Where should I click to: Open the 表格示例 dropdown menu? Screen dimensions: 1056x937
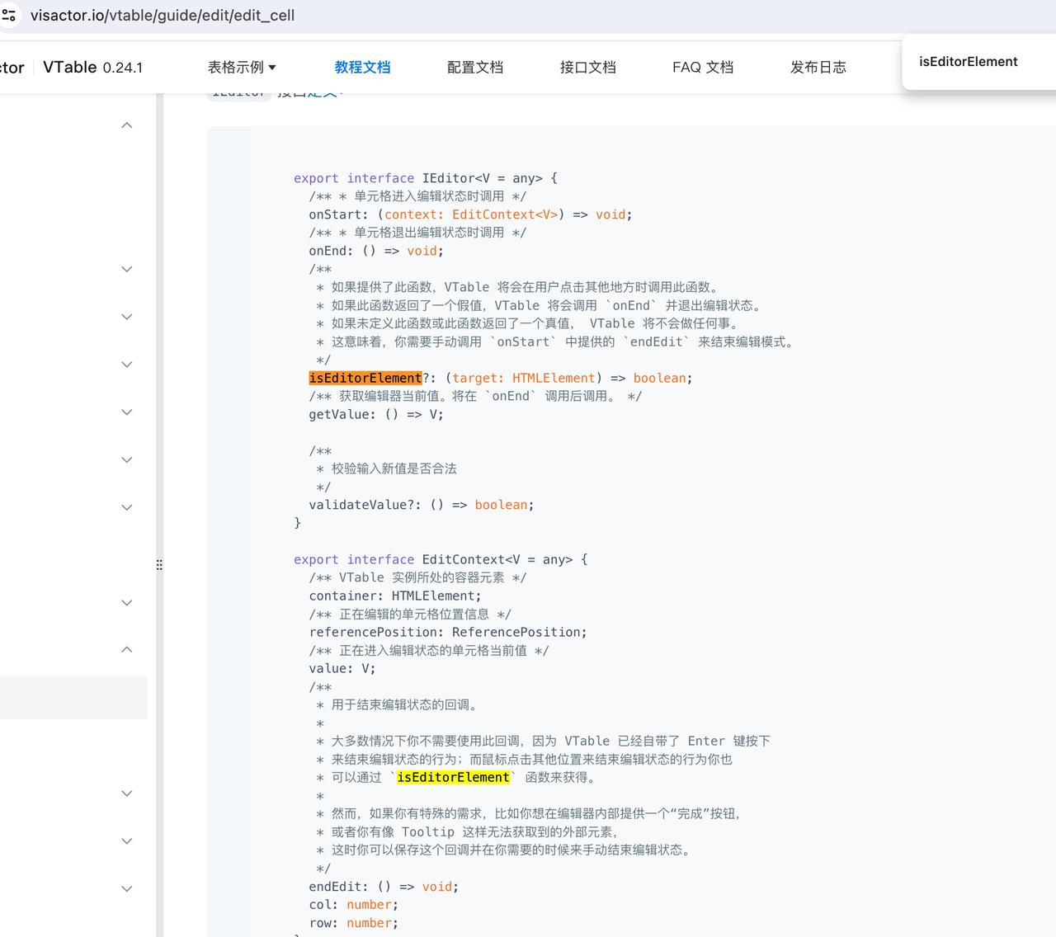[242, 68]
